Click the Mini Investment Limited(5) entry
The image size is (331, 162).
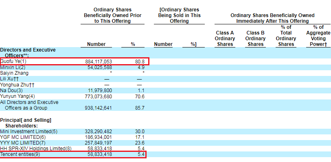tap(29, 132)
